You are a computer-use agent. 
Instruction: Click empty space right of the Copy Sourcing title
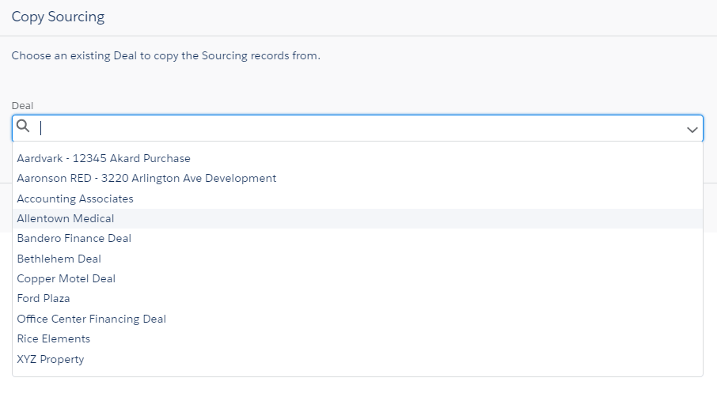point(412,17)
